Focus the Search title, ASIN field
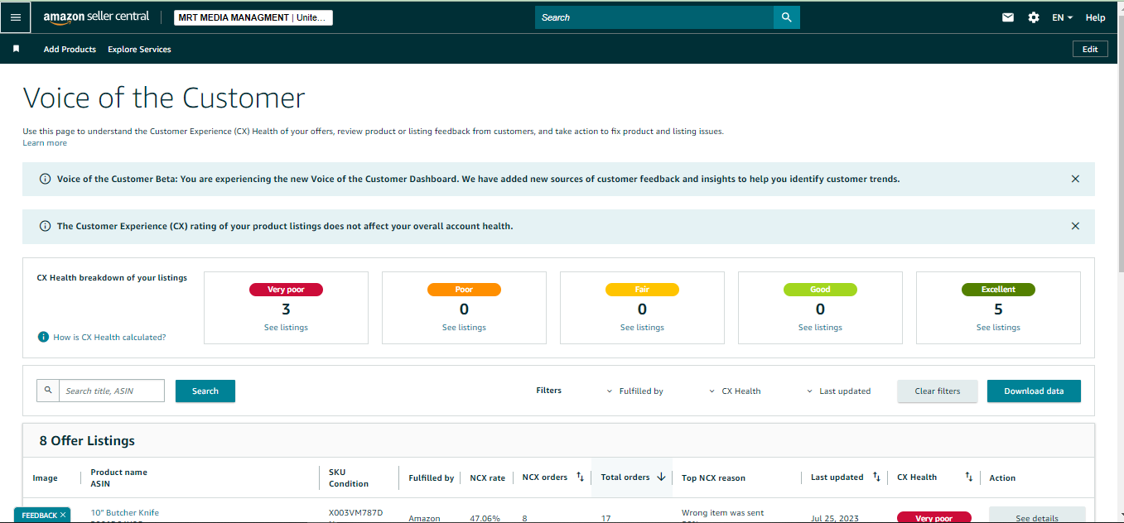Image resolution: width=1124 pixels, height=523 pixels. (x=112, y=391)
